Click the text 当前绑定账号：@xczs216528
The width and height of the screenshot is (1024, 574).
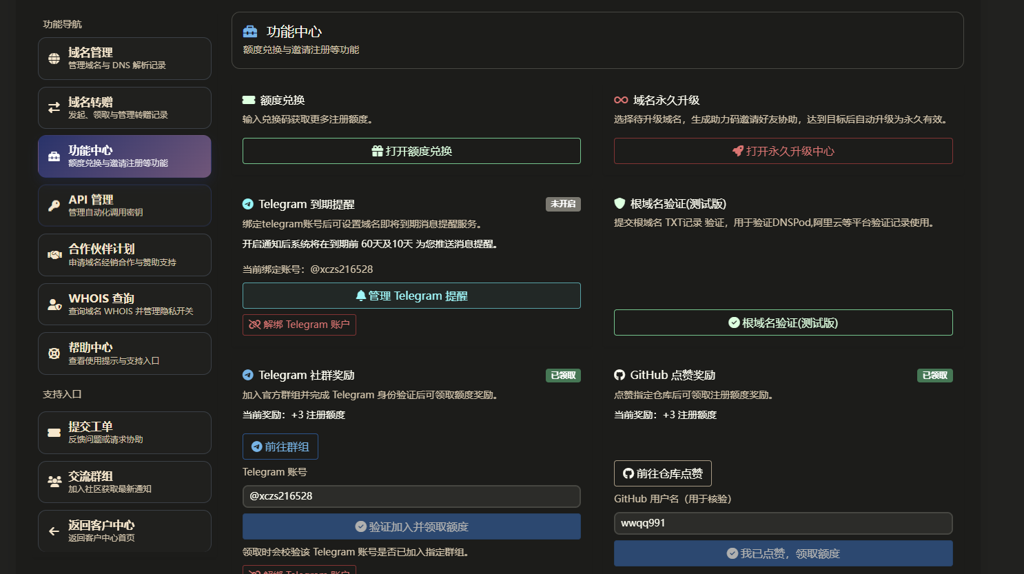pos(307,269)
